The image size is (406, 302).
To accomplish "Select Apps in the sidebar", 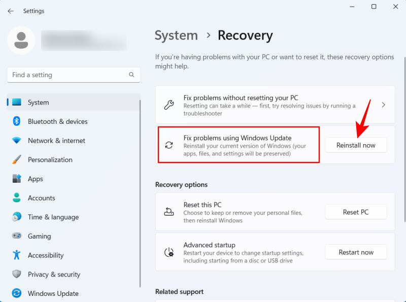I will coord(36,179).
